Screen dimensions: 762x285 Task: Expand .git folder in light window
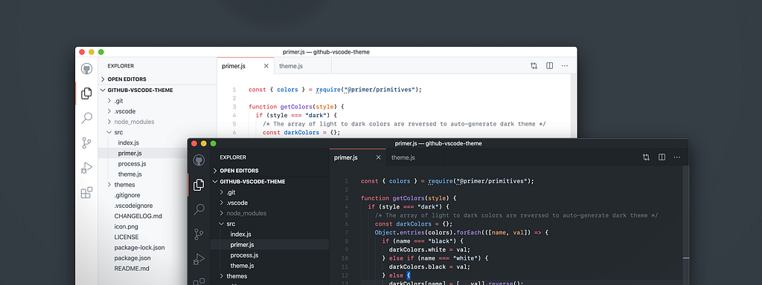pos(109,101)
